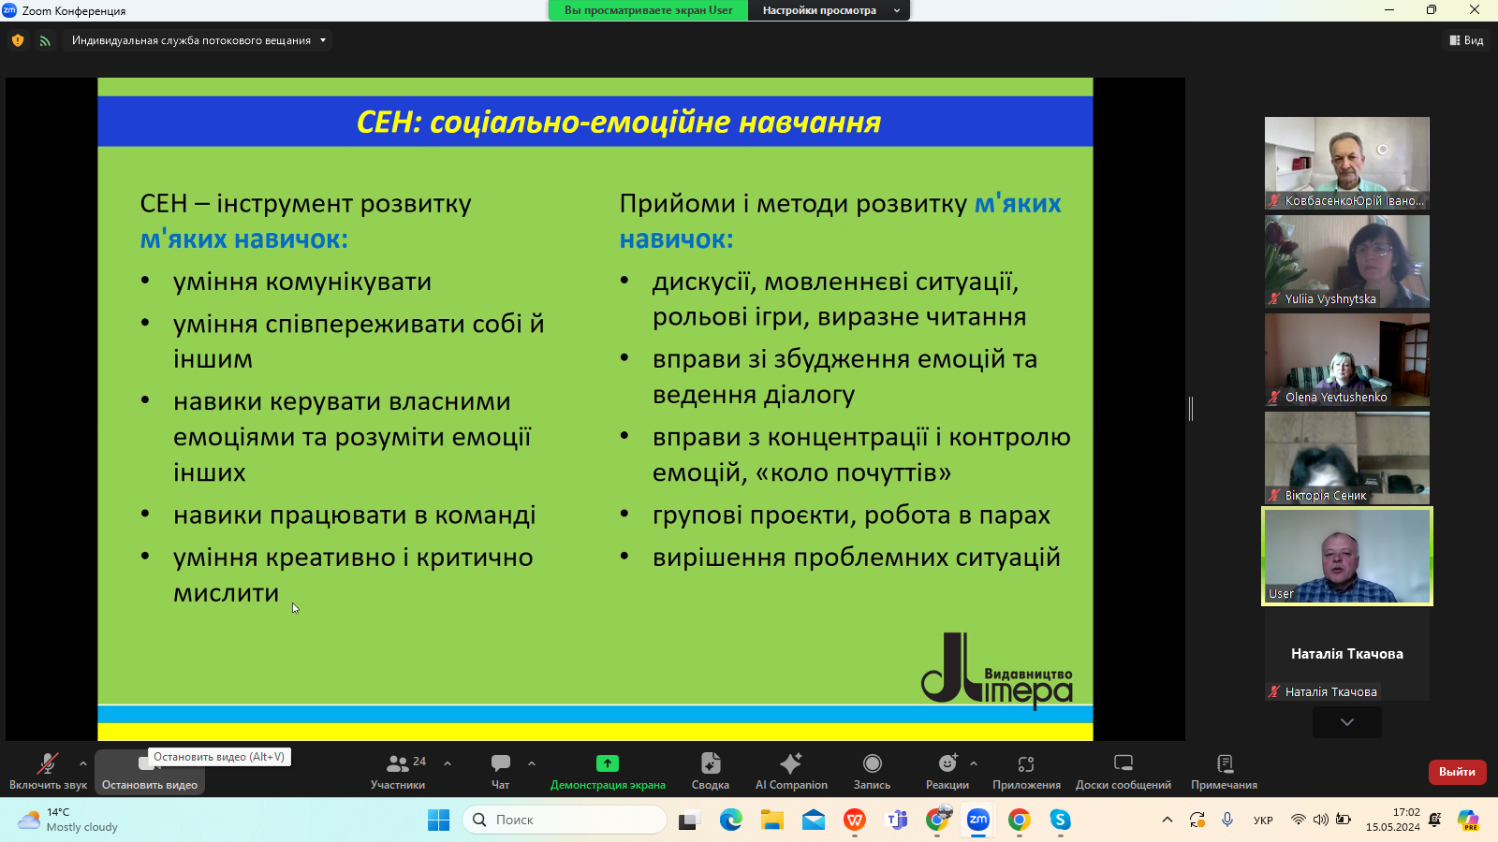
Task: Click the green encryption shield icon
Action: (x=18, y=40)
